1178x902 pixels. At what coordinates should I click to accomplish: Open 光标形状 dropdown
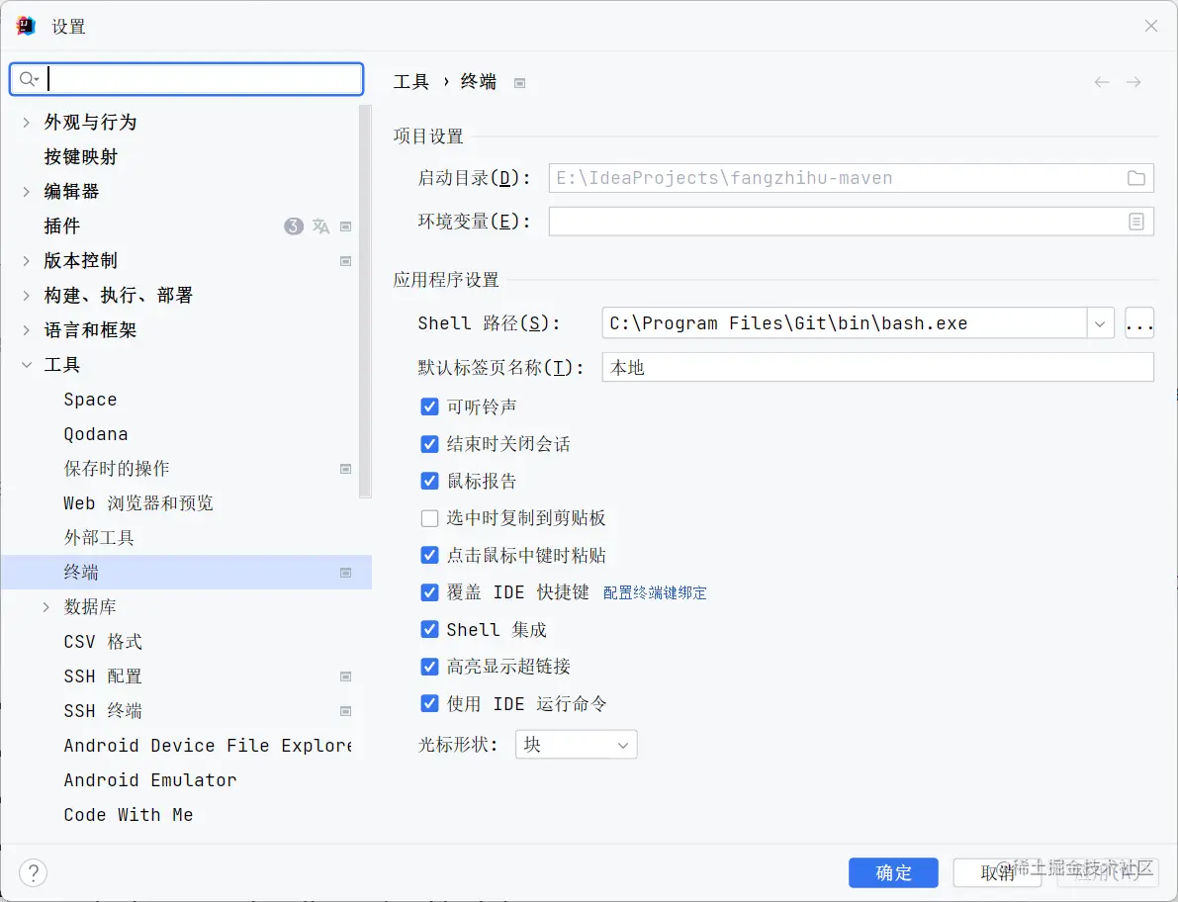pos(577,745)
